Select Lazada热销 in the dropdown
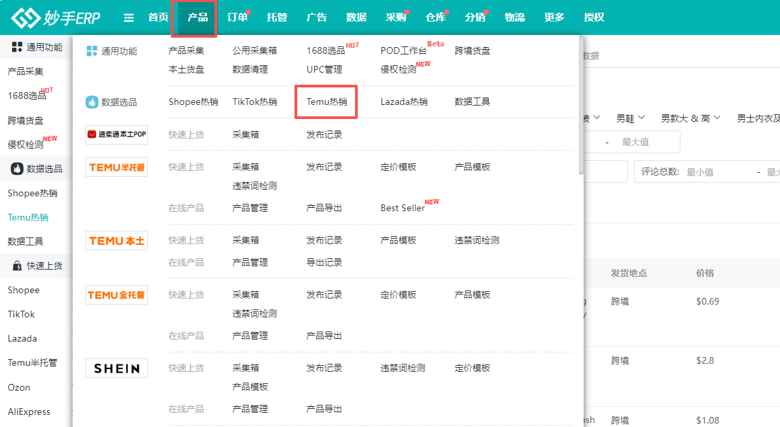This screenshot has height=427, width=780. coord(404,102)
